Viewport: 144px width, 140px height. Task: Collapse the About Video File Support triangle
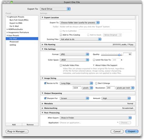click(x=94, y=65)
